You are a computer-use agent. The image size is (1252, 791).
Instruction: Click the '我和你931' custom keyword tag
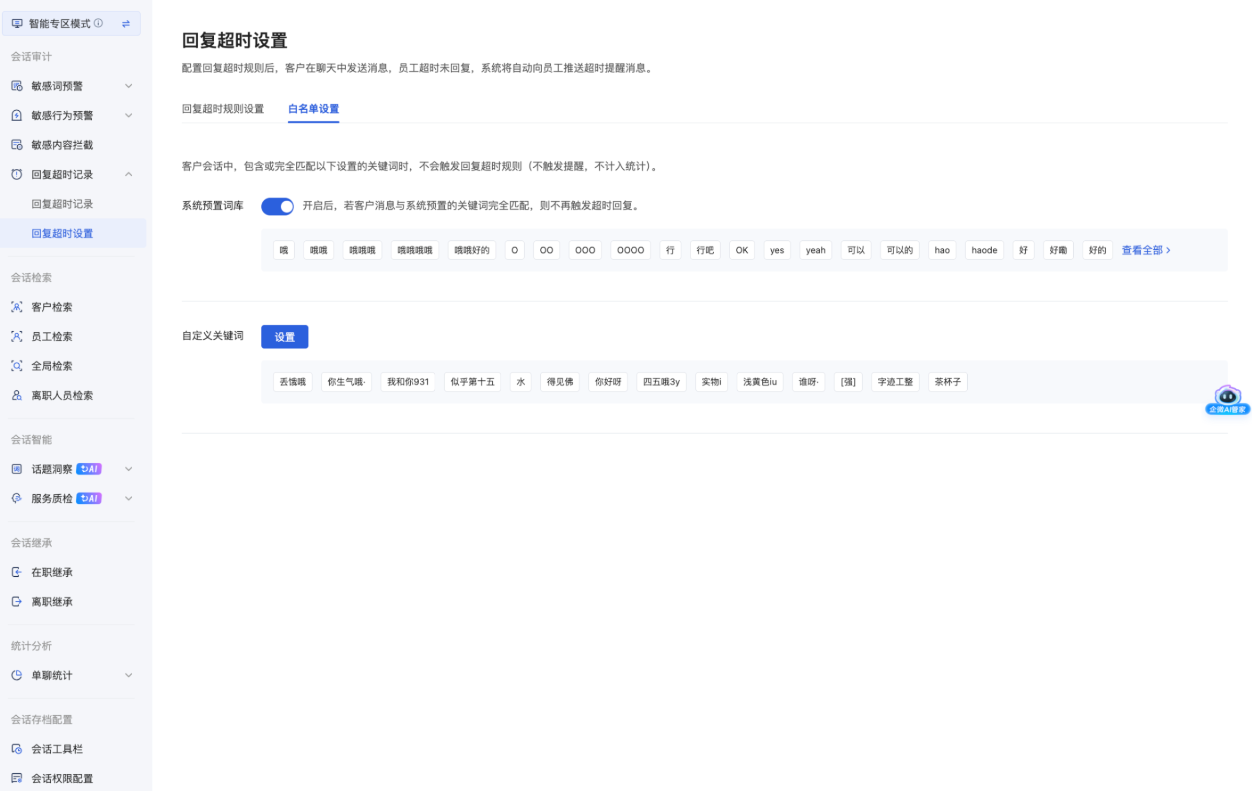click(x=408, y=382)
